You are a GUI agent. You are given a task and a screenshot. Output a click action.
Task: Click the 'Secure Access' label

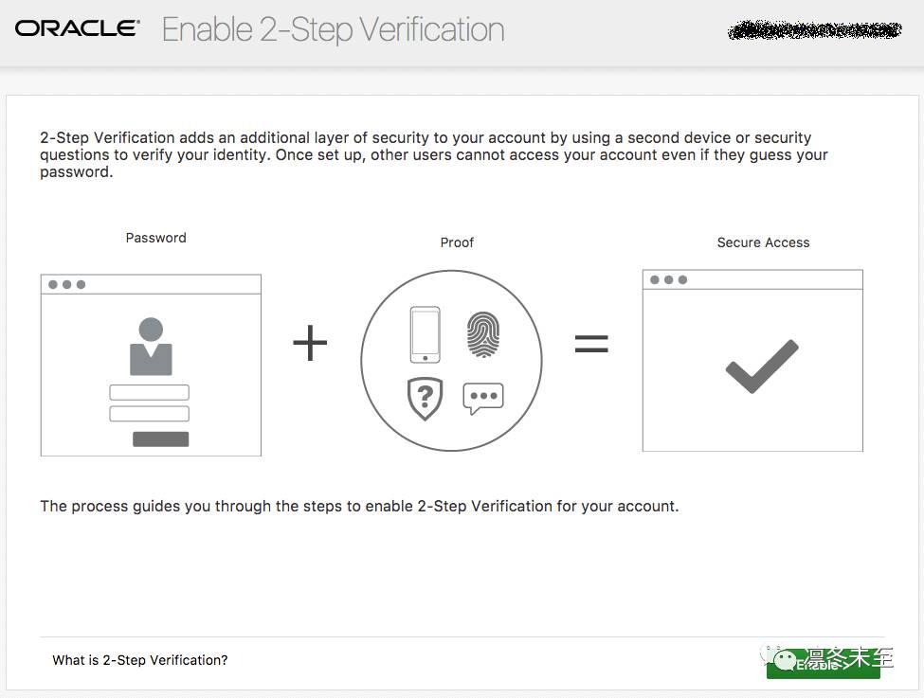point(763,242)
